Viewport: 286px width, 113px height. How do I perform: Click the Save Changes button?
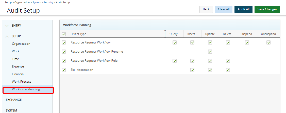(x=267, y=9)
